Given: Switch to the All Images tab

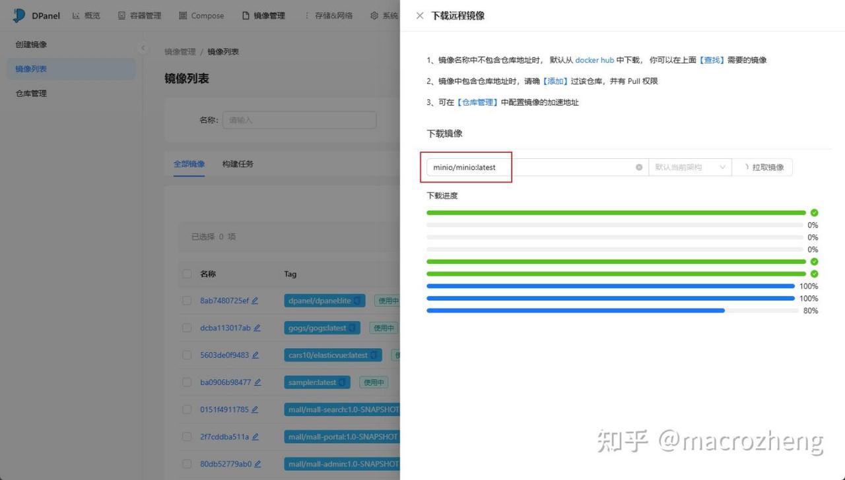Looking at the screenshot, I should click(x=189, y=164).
